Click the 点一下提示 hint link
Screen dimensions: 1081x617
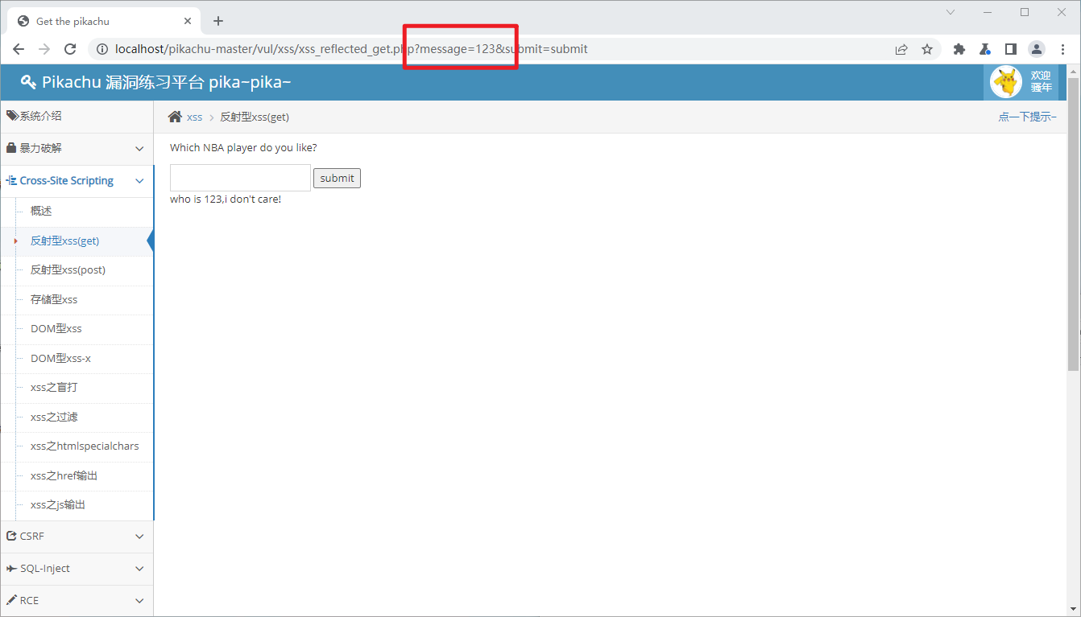(x=1027, y=117)
